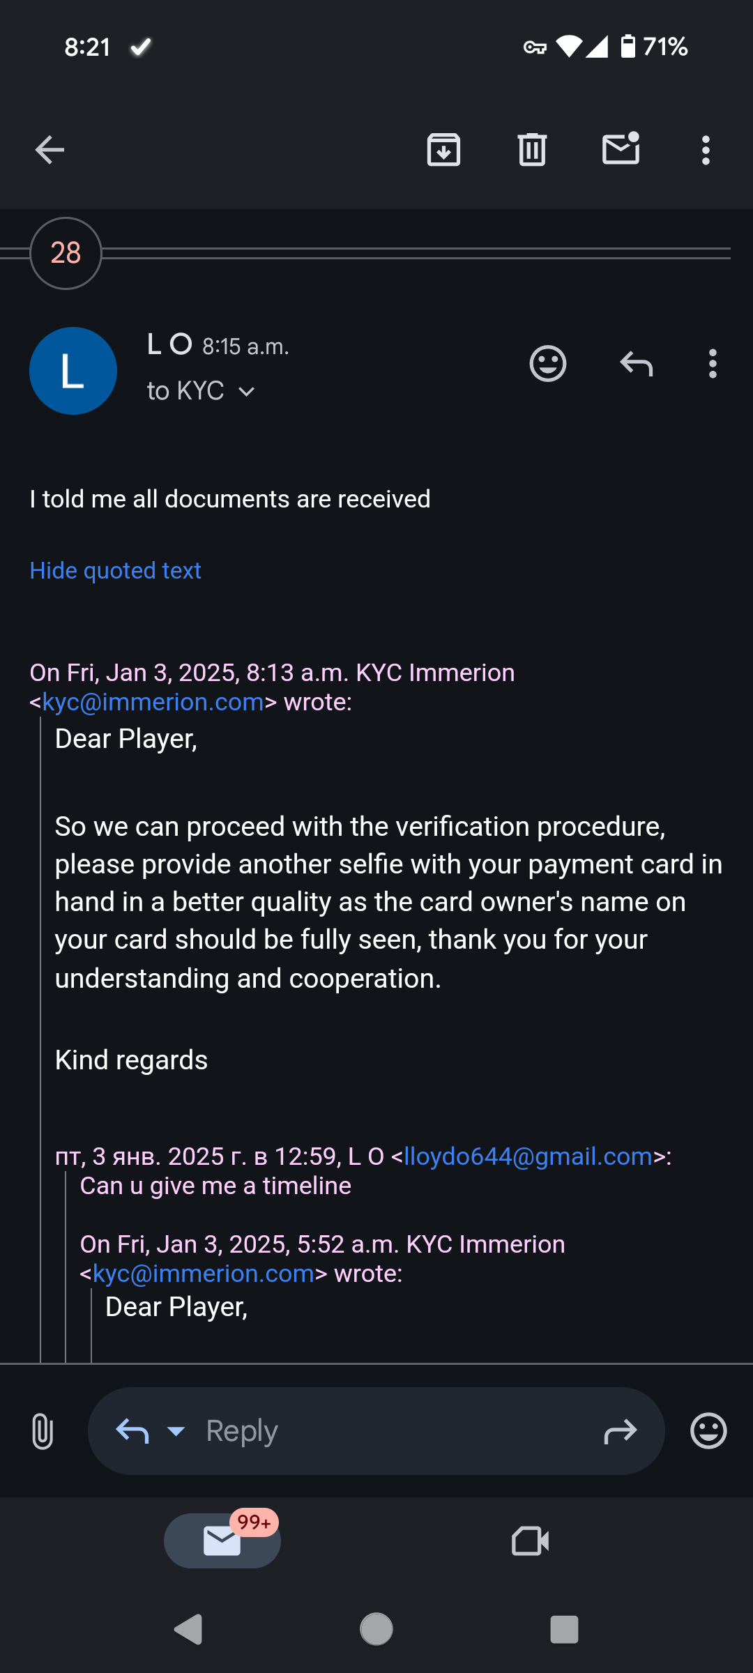Delete this email with trash icon
Screen dimensions: 753x1673
[x=532, y=150]
